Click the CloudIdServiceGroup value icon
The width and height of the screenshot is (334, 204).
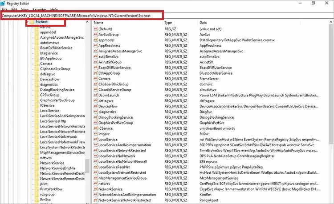pyautogui.click(x=95, y=90)
